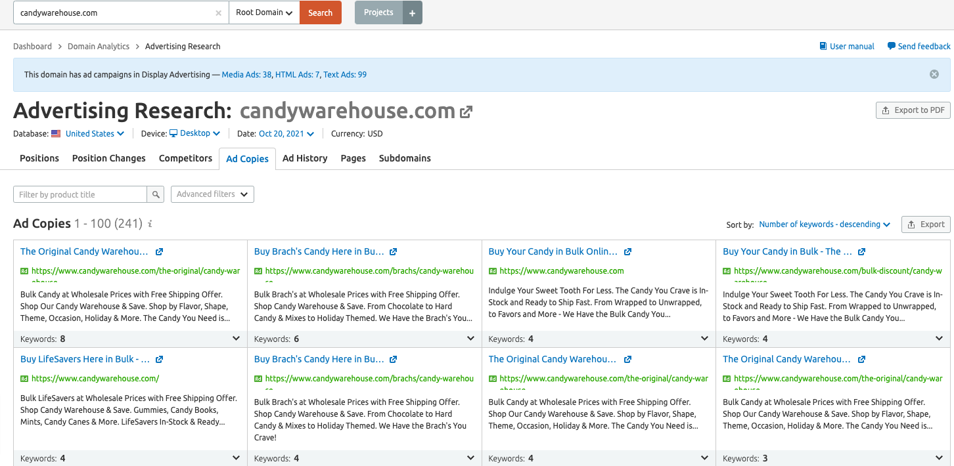Expand keywords for first ad with 8 keywords
This screenshot has height=466, width=954.
point(237,339)
